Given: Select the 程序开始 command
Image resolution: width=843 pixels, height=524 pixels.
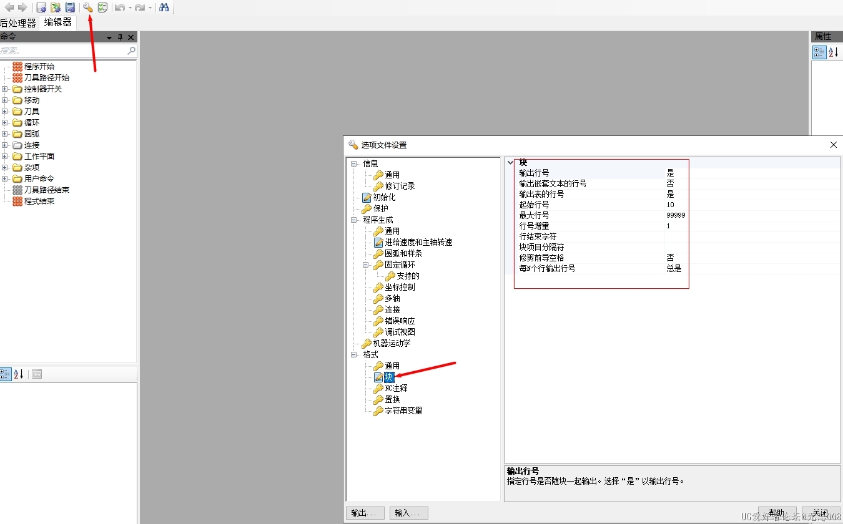Looking at the screenshot, I should pos(39,66).
